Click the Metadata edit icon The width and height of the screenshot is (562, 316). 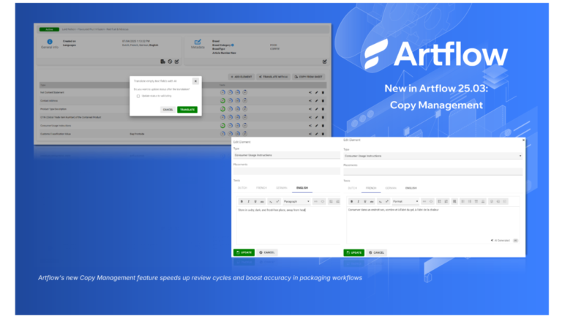click(x=198, y=42)
